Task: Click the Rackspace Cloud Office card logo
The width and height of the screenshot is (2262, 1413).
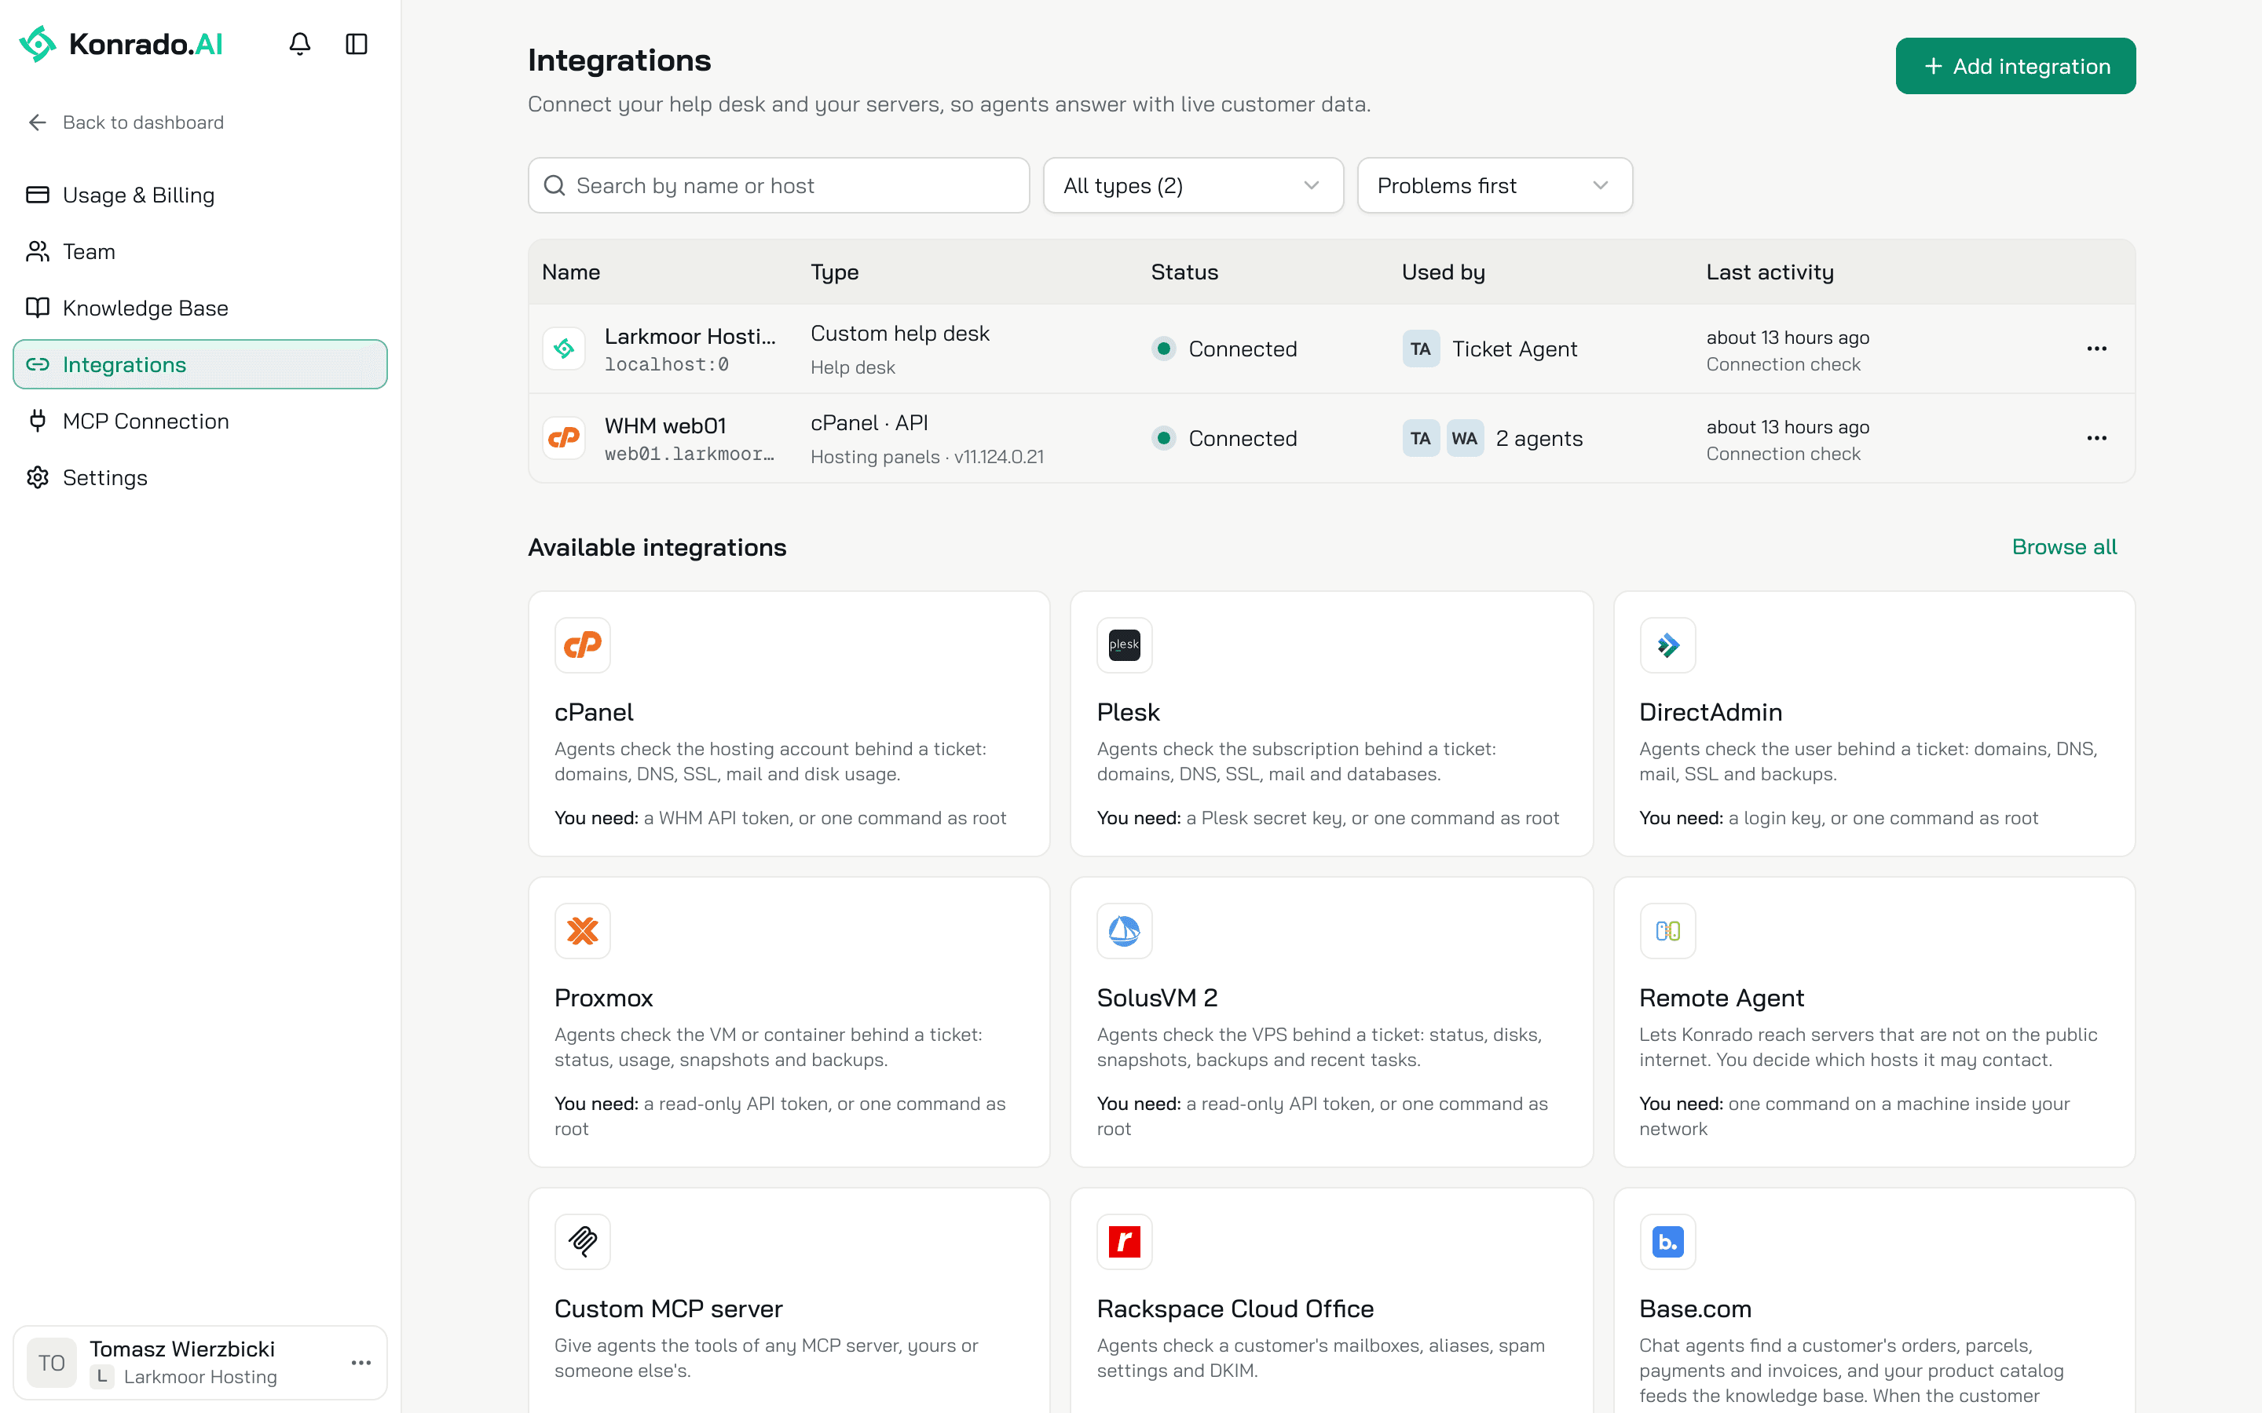Action: (1125, 1242)
